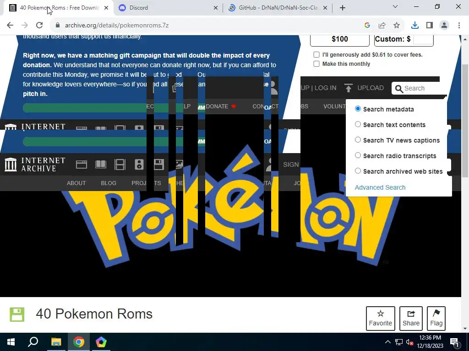This screenshot has width=469, height=351.
Task: Click the LOG IN link
Action: (x=326, y=88)
